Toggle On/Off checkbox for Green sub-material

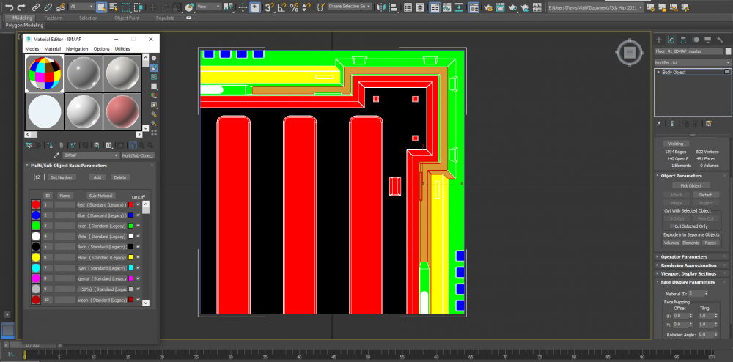138,226
